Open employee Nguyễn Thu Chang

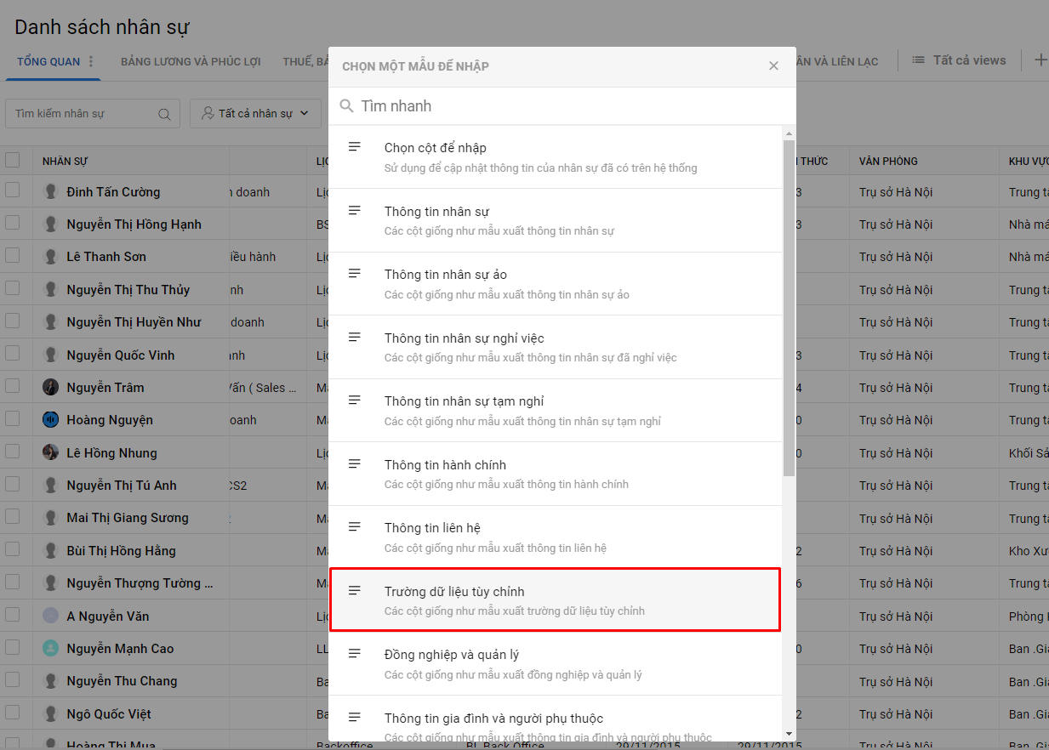[122, 681]
